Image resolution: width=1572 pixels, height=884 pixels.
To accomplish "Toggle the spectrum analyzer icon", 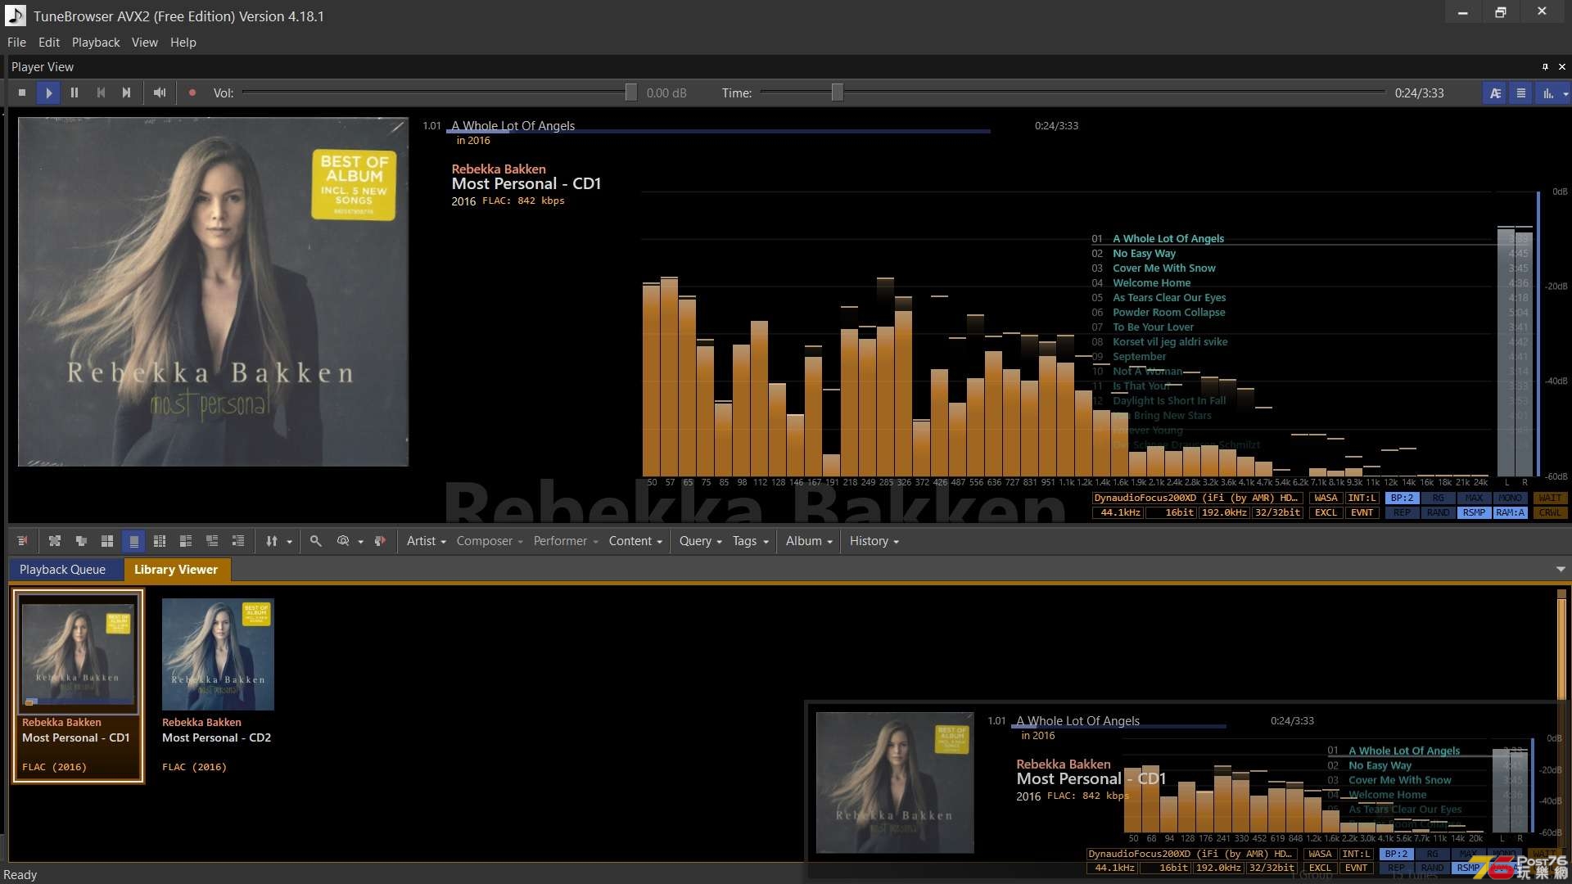I will [x=1547, y=93].
